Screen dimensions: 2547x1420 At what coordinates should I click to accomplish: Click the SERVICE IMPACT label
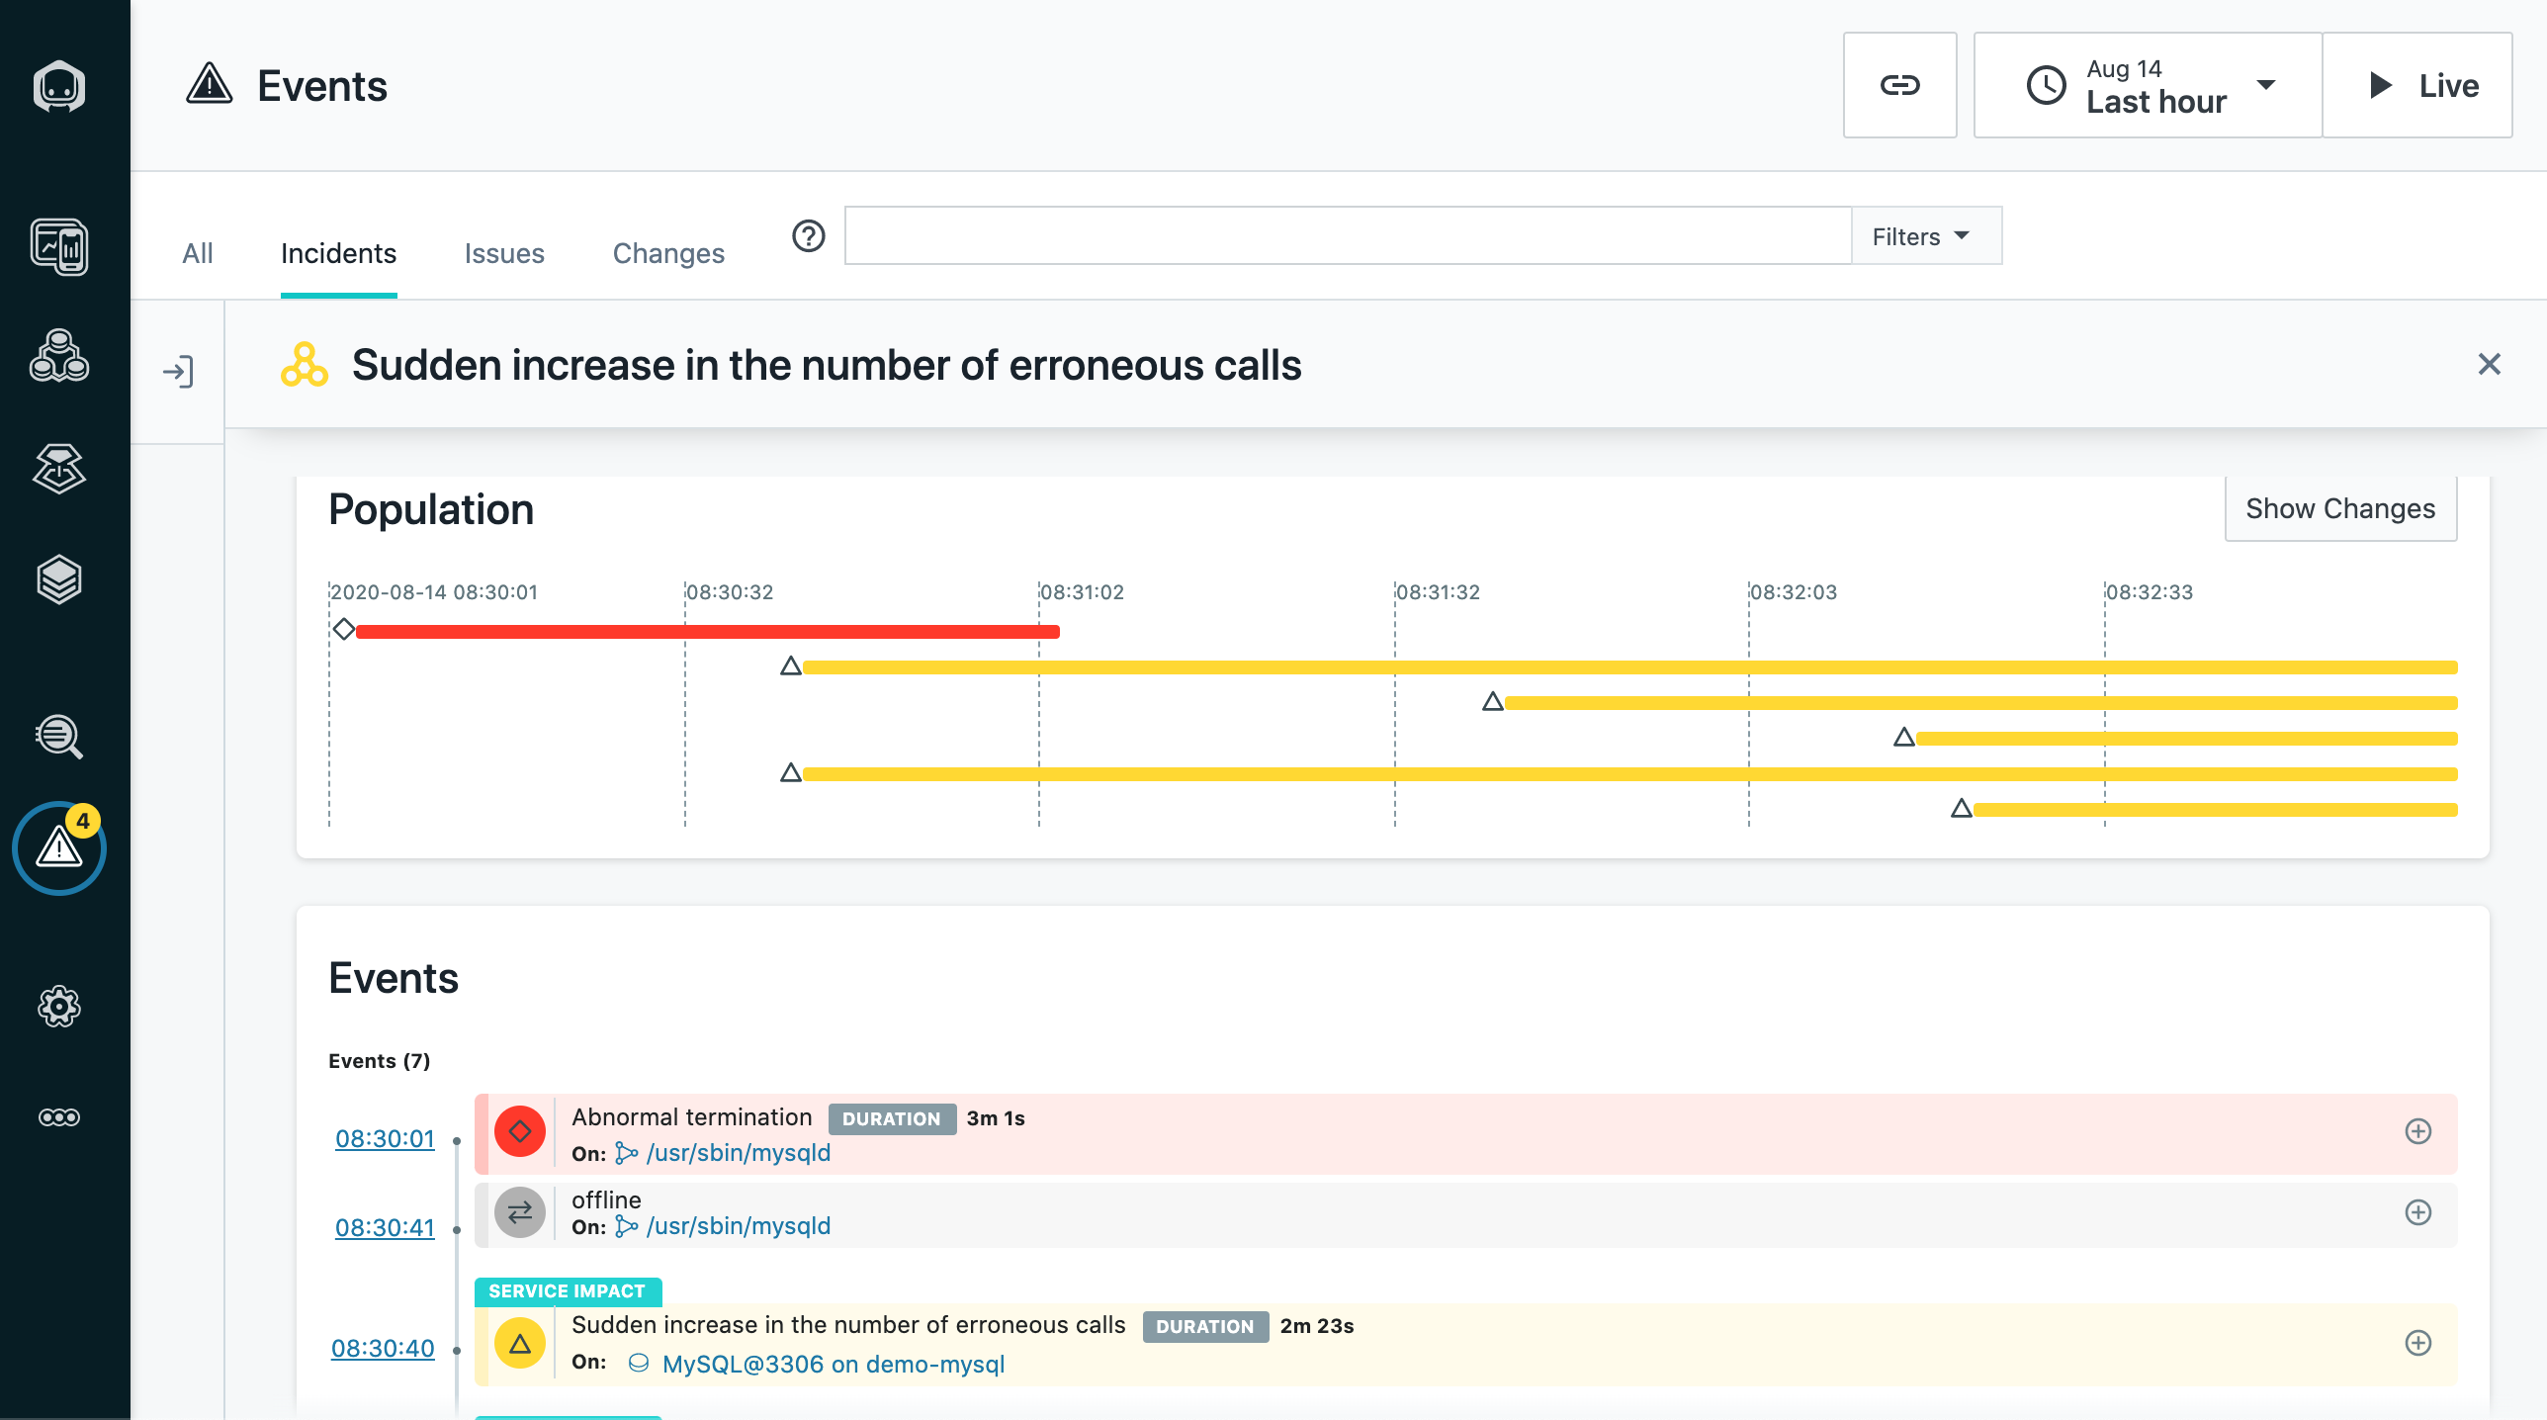click(x=568, y=1290)
